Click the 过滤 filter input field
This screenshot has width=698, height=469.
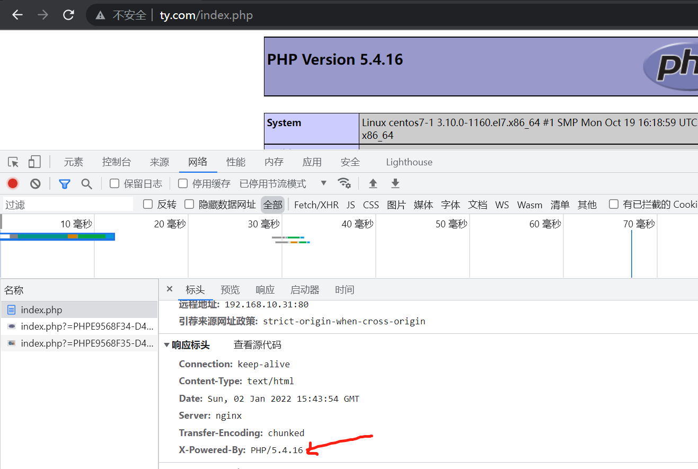click(x=68, y=205)
